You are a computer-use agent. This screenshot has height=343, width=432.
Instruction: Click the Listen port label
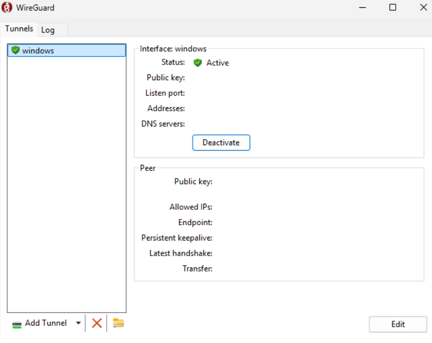(165, 93)
